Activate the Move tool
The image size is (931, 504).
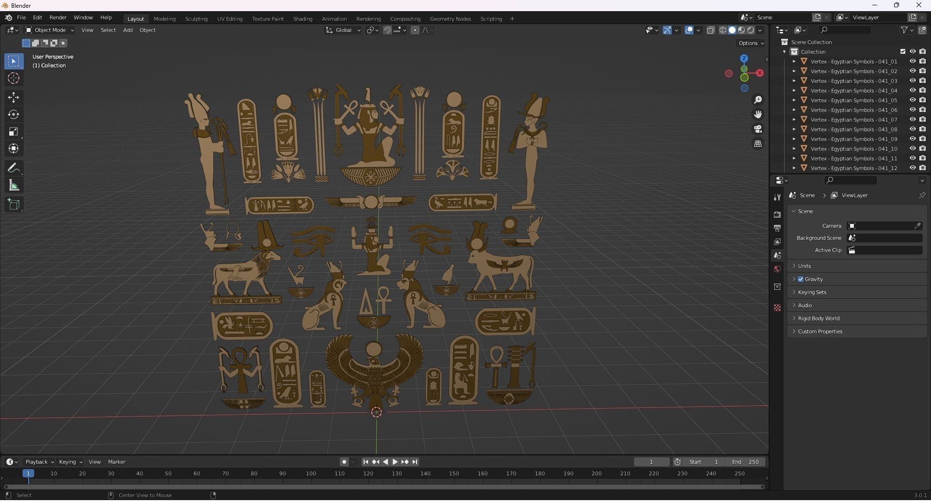(x=14, y=97)
